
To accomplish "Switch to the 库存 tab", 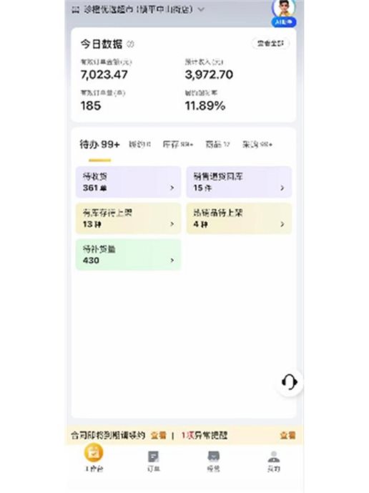I will [x=177, y=144].
